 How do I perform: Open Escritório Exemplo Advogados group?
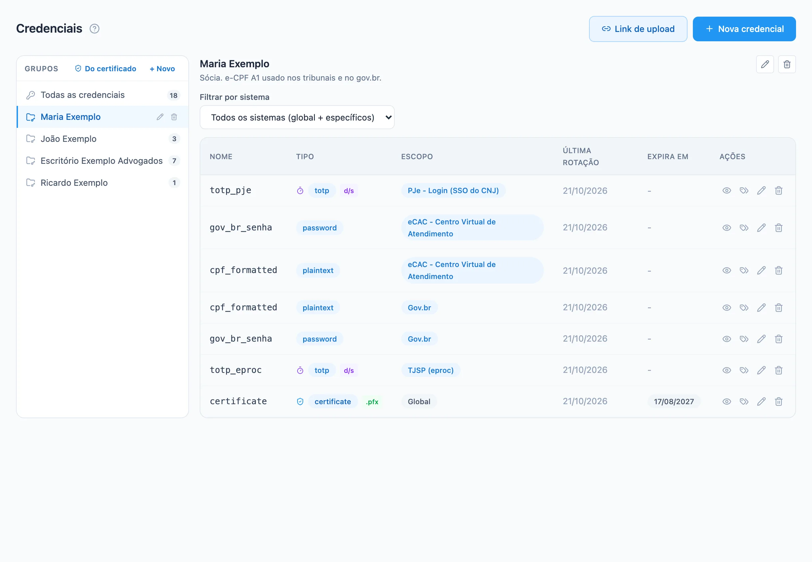(102, 160)
